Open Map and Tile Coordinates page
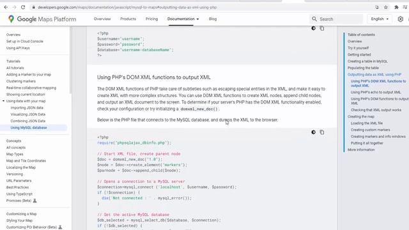 coord(26,161)
